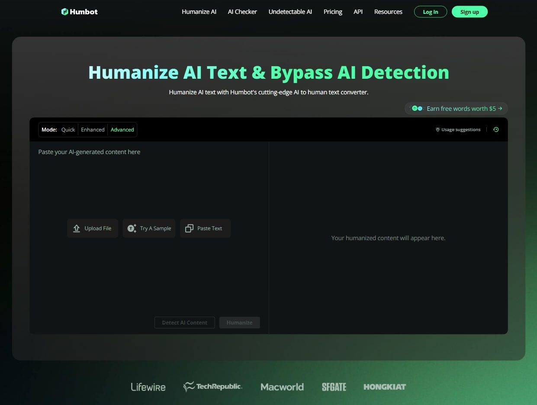537x405 pixels.
Task: Click the Log in button
Action: click(x=430, y=12)
